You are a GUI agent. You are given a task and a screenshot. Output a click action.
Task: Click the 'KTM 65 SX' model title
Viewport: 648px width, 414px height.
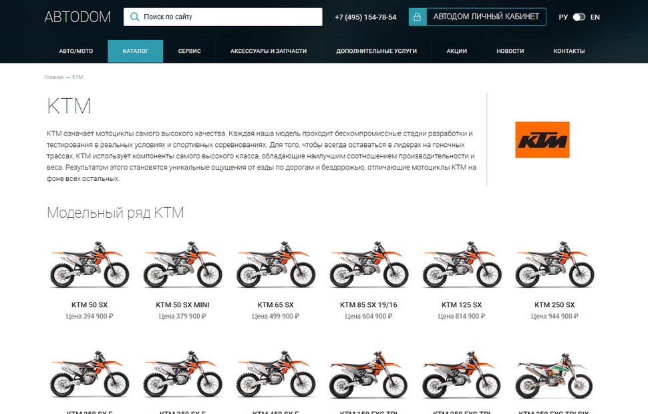(276, 305)
